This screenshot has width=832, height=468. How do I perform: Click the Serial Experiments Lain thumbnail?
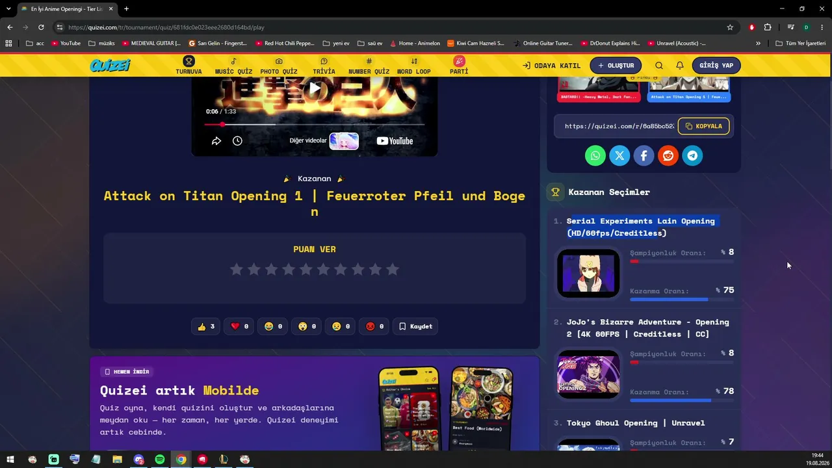588,273
